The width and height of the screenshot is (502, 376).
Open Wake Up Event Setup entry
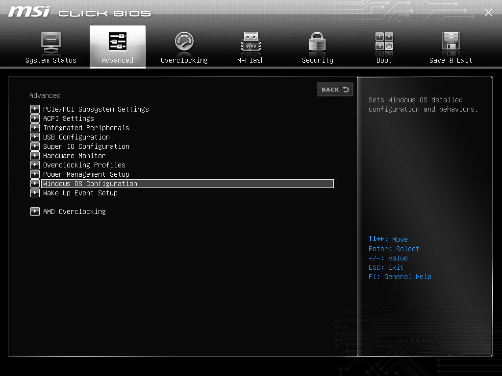tap(80, 193)
